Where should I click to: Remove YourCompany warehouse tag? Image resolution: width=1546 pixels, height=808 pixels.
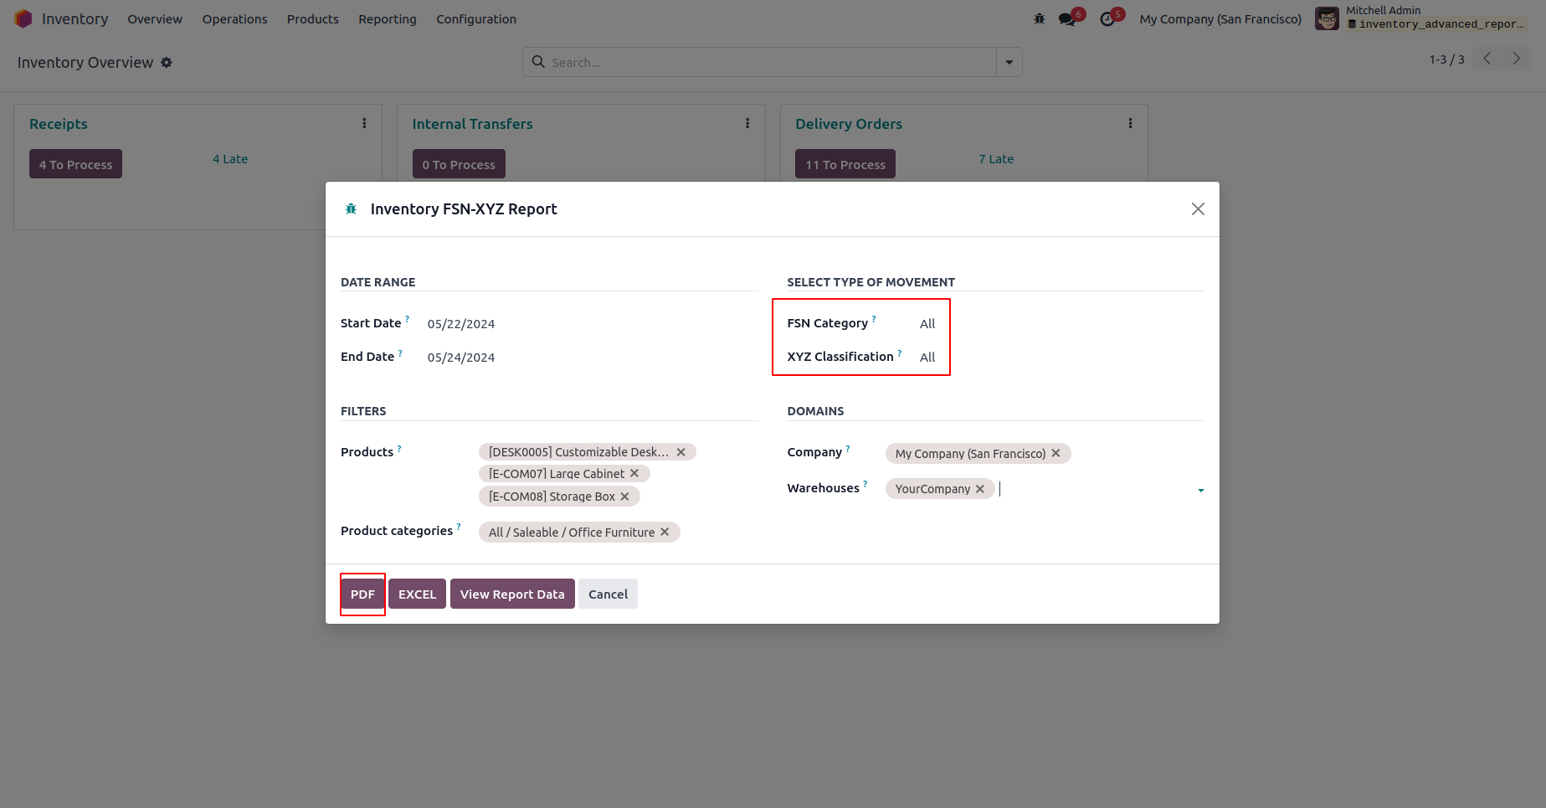tap(980, 489)
